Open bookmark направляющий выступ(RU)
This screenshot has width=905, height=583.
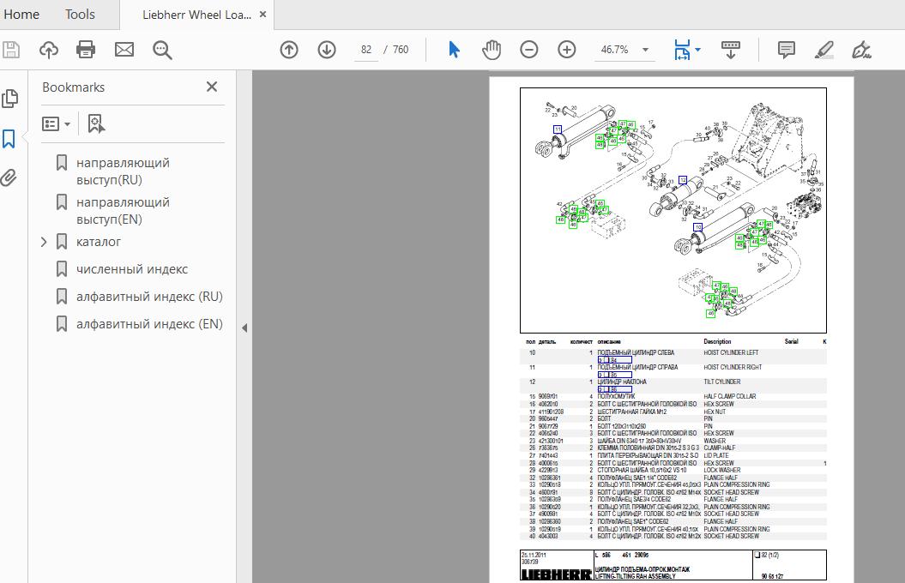(x=123, y=171)
